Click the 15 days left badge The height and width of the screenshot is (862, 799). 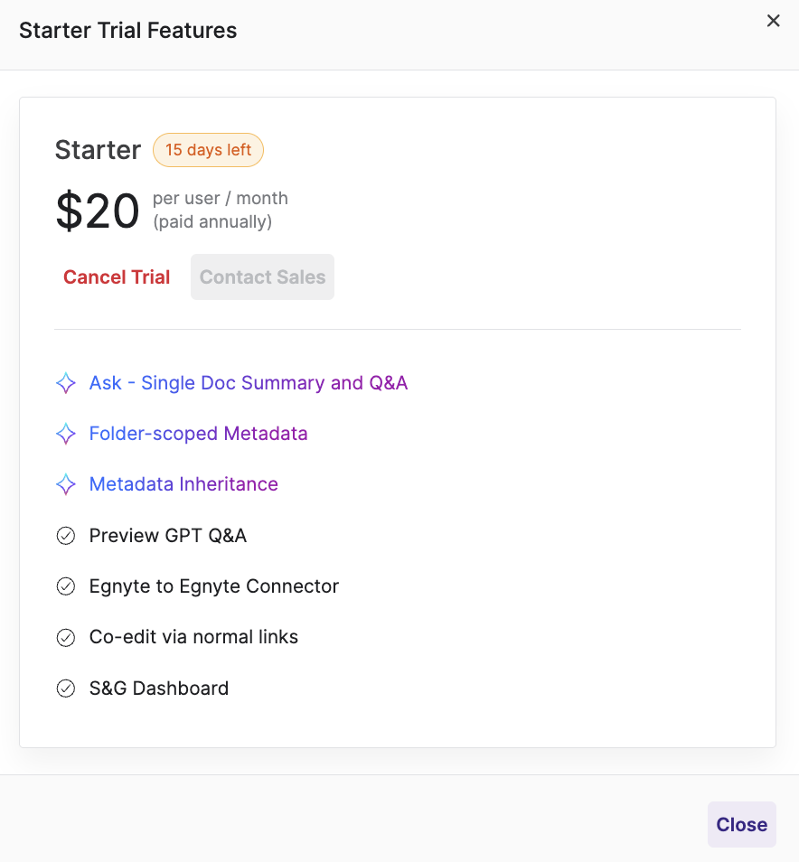click(208, 150)
